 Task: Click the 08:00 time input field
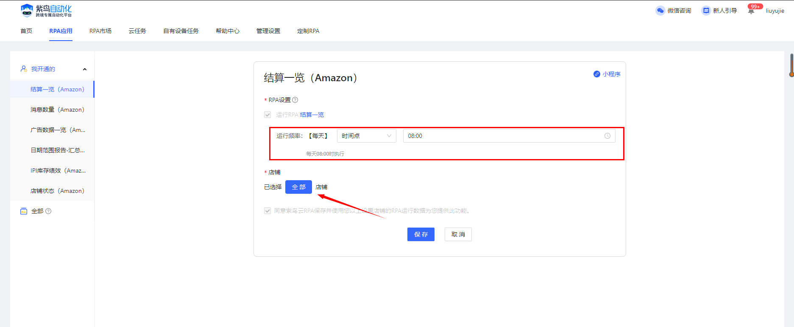[x=509, y=136]
